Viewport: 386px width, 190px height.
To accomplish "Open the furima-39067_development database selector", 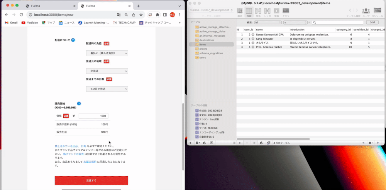I will (x=212, y=10).
